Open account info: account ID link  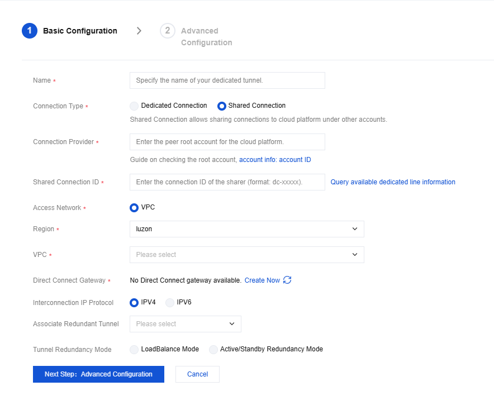click(275, 160)
